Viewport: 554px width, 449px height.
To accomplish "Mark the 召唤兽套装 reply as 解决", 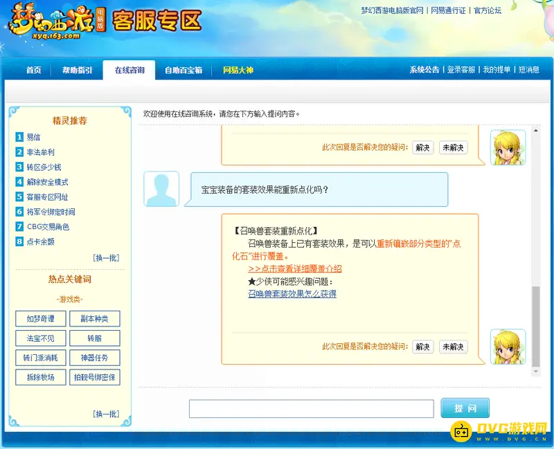I will (x=423, y=347).
